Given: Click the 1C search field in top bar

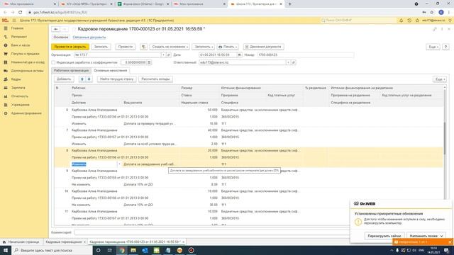Looking at the screenshot, I should point(359,21).
